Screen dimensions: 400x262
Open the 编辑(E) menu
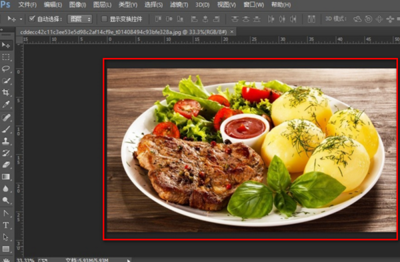(53, 5)
